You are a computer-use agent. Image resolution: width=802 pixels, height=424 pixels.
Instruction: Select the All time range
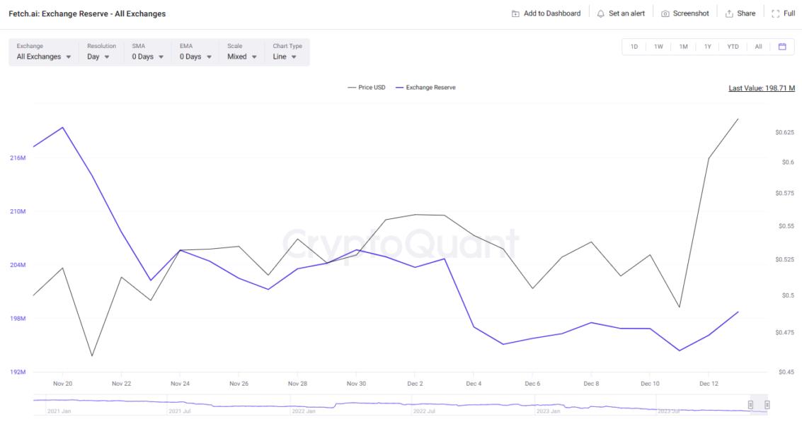click(759, 47)
